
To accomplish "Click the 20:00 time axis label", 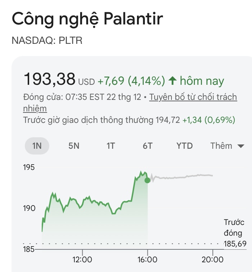I will coord(212,259).
